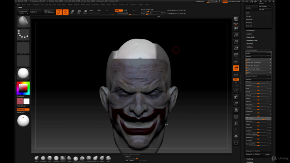The image size is (290, 163).
Task: Expand the Surface subpalette
Action: pos(250,47)
